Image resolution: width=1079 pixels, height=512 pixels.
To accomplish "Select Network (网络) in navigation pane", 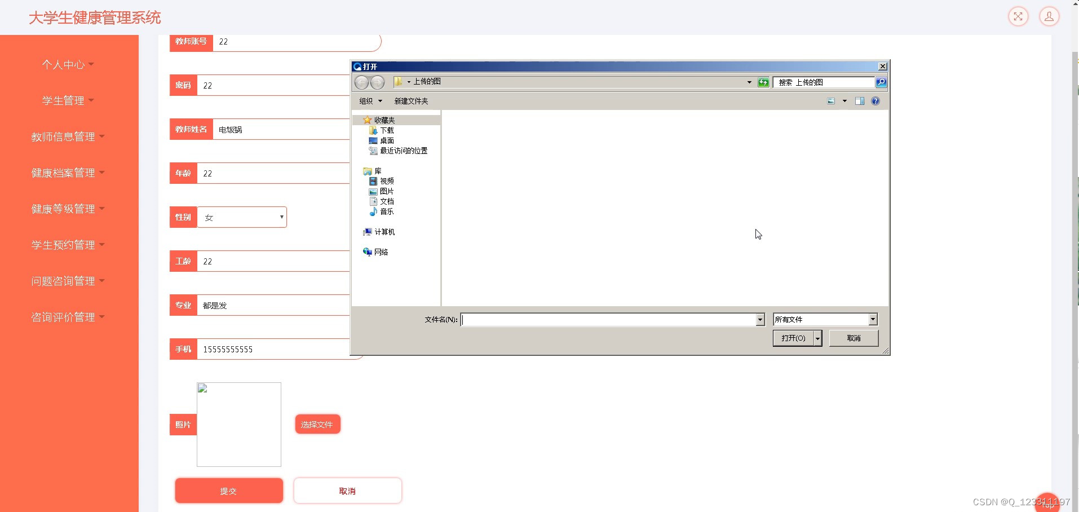I will coord(375,252).
